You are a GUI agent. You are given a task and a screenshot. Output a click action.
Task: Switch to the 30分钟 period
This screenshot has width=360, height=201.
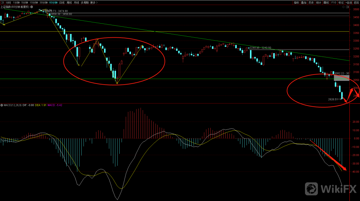tap(44, 2)
